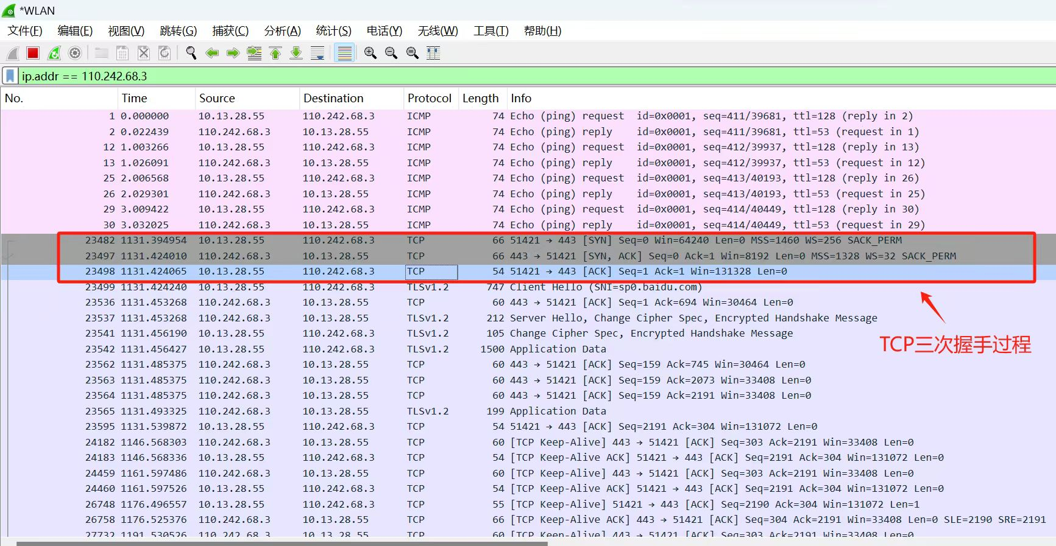Go to a specific packet icon
The image size is (1056, 546).
pos(254,54)
